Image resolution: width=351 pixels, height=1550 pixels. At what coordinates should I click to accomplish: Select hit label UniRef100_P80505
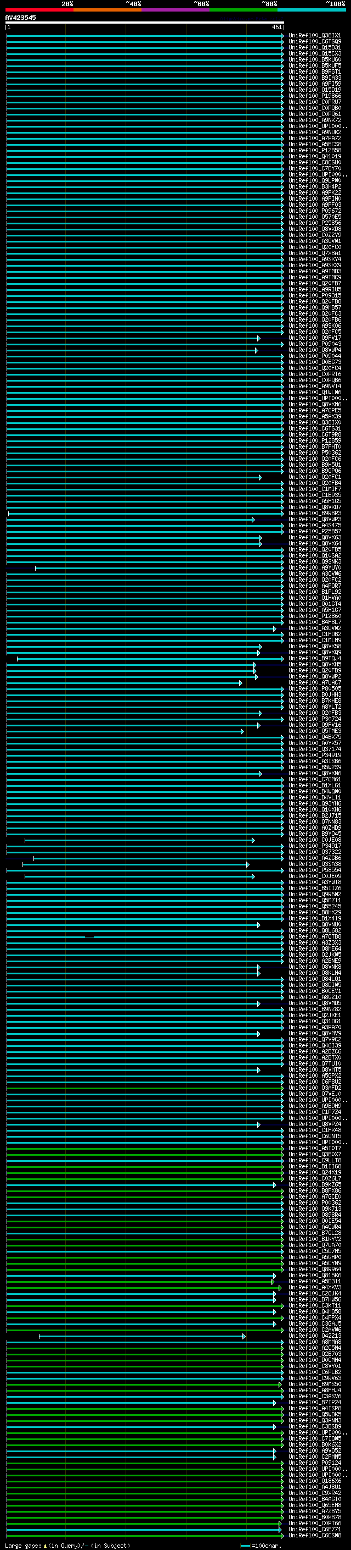coord(314,689)
